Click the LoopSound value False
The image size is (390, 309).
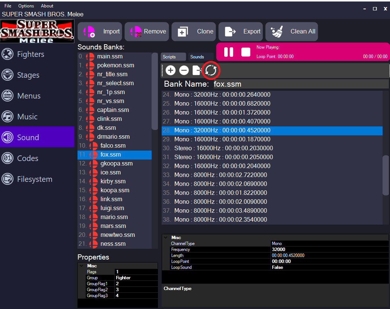(329, 267)
